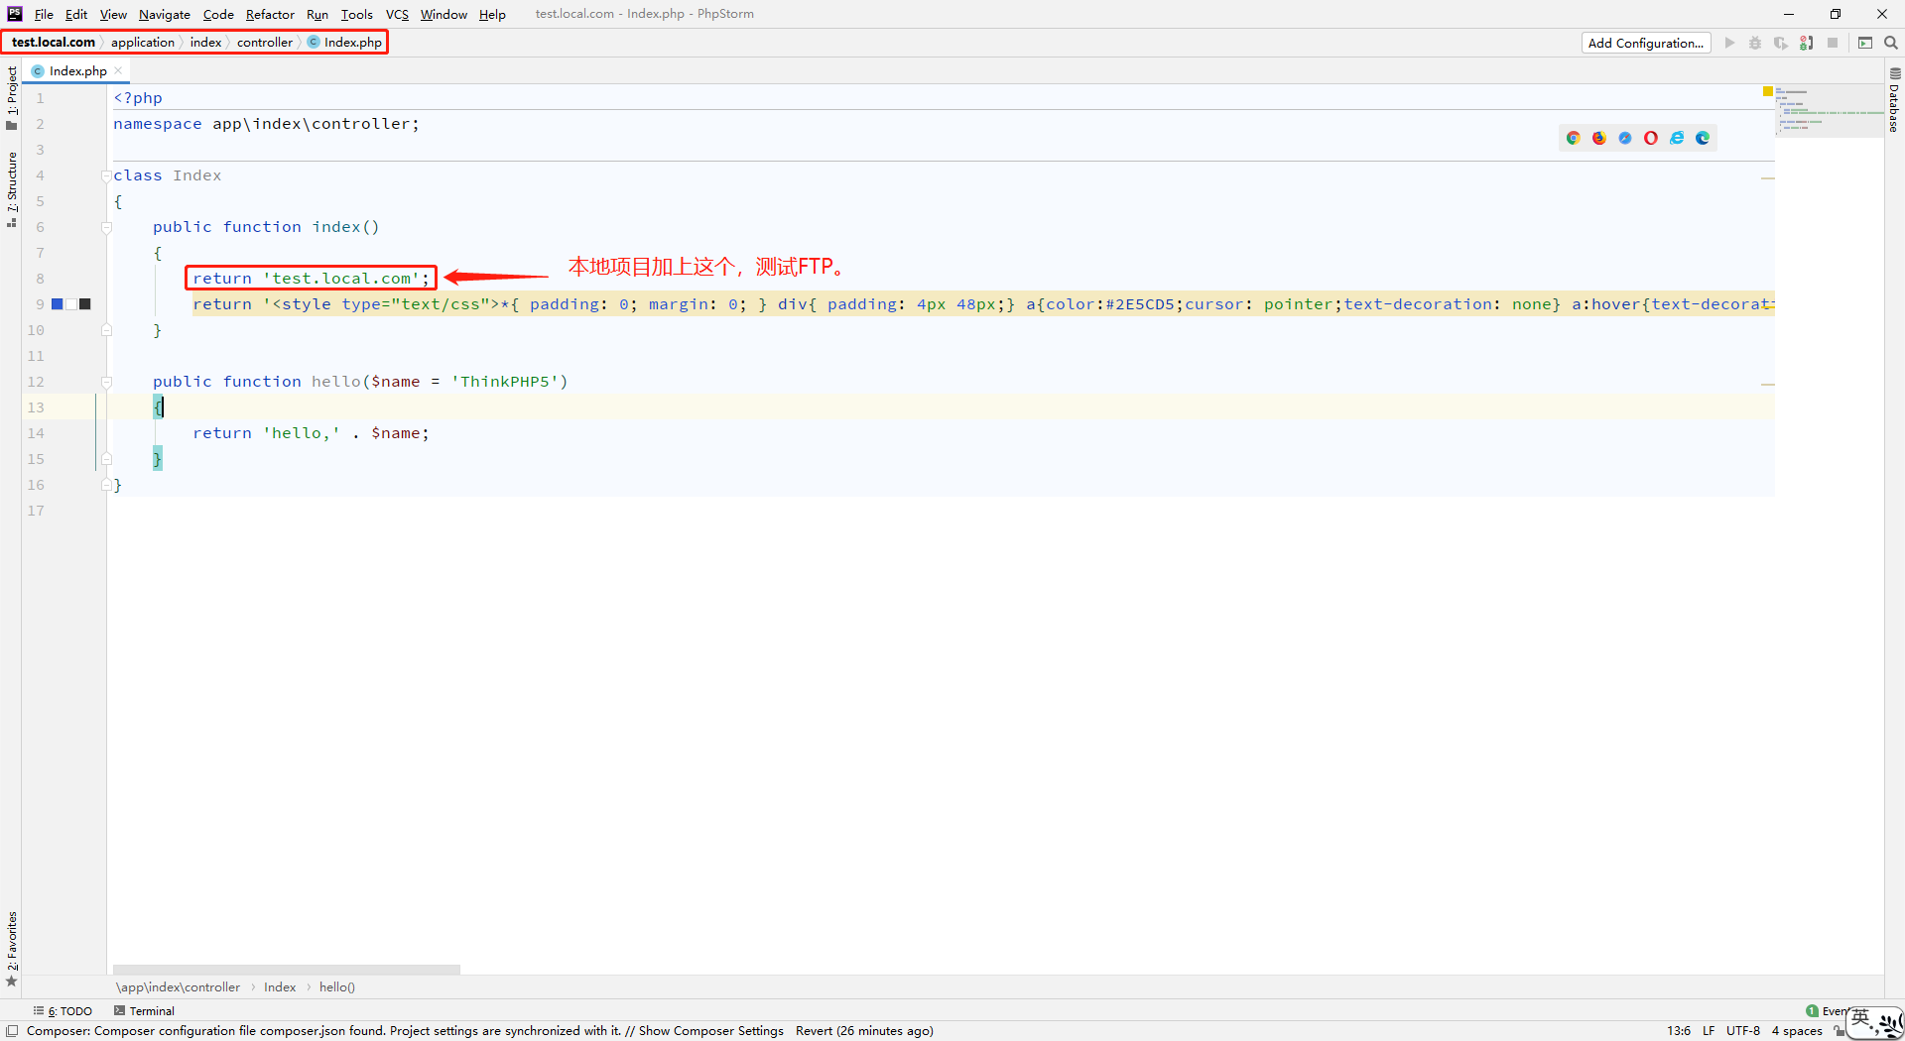Click the editor horizontal scrollbar
Image resolution: width=1905 pixels, height=1041 pixels.
[x=287, y=970]
